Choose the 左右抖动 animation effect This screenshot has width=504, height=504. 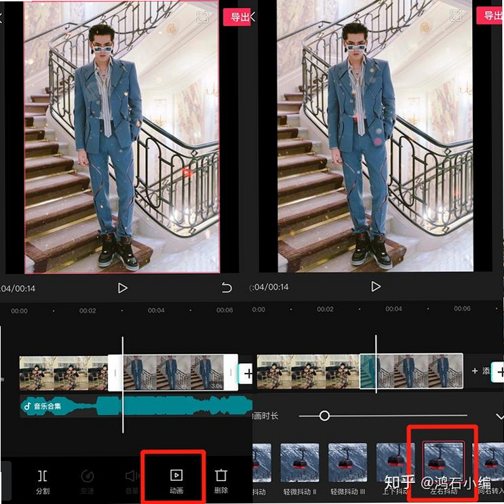click(x=443, y=462)
